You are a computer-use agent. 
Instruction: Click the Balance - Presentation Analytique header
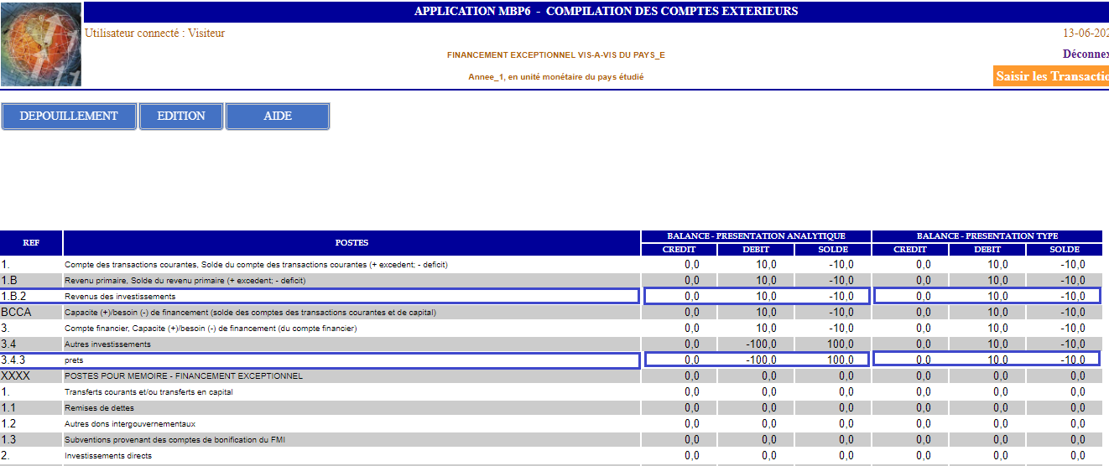[x=756, y=236]
